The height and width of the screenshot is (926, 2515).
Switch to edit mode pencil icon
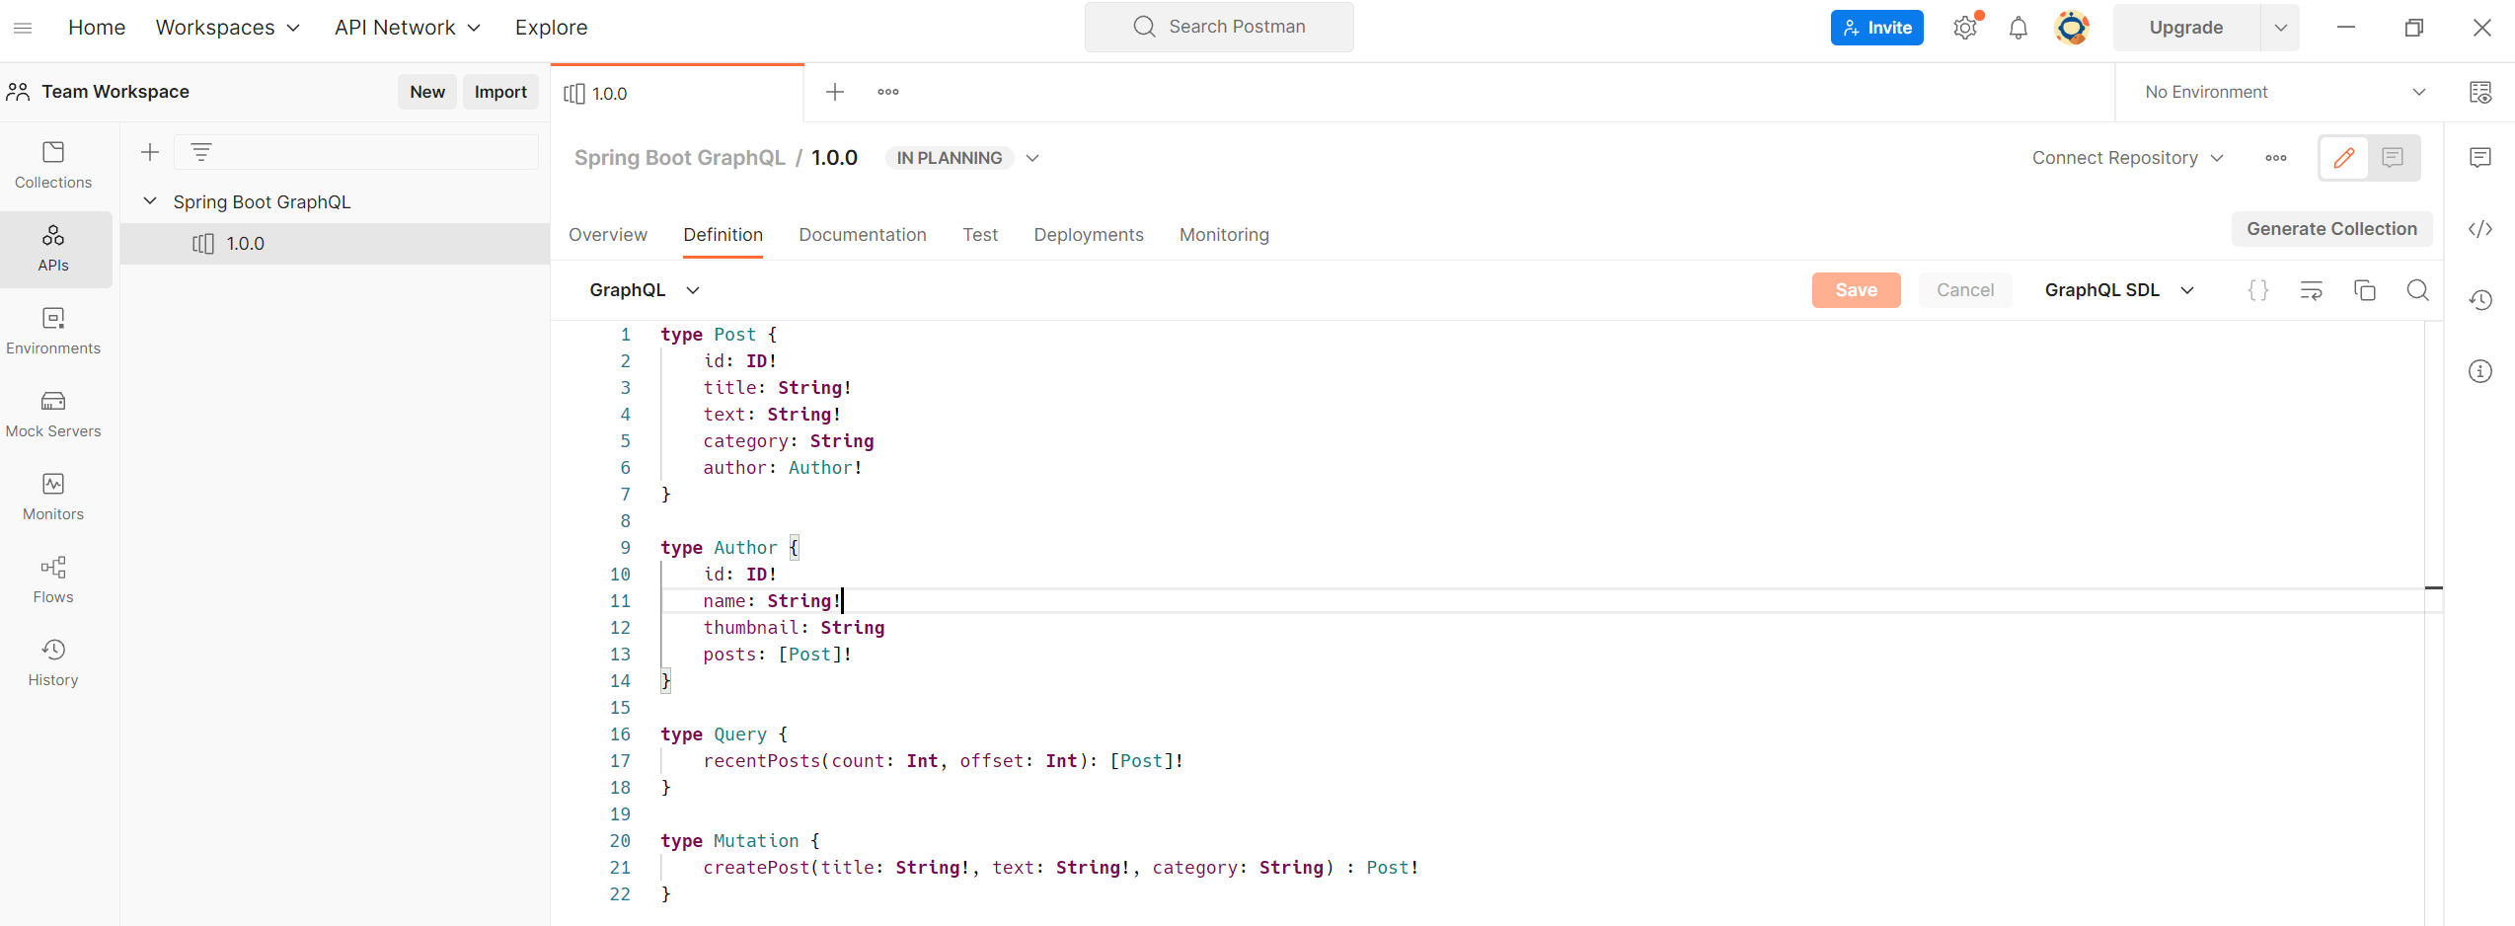2344,158
